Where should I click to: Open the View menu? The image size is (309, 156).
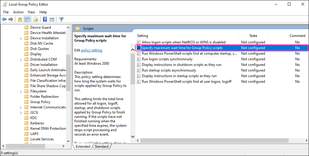(x=31, y=12)
